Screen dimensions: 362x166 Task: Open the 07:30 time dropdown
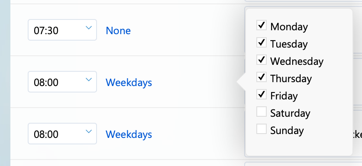62,30
